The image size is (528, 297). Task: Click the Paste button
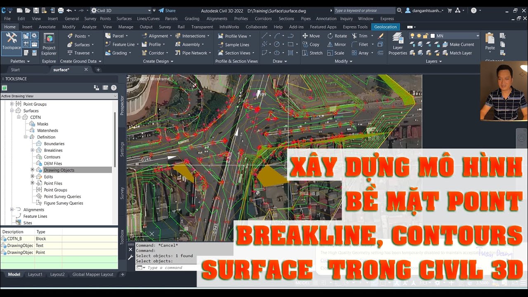[x=490, y=42]
